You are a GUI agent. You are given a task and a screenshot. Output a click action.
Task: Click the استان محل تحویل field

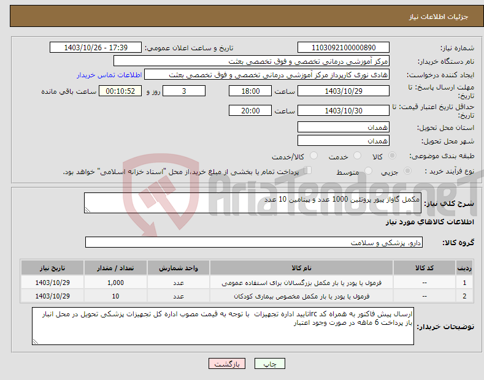344,127
